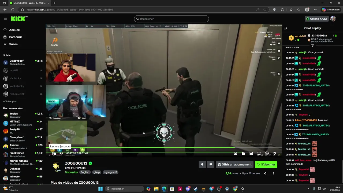
Task: Select the gtarp tag
Action: click(97, 172)
